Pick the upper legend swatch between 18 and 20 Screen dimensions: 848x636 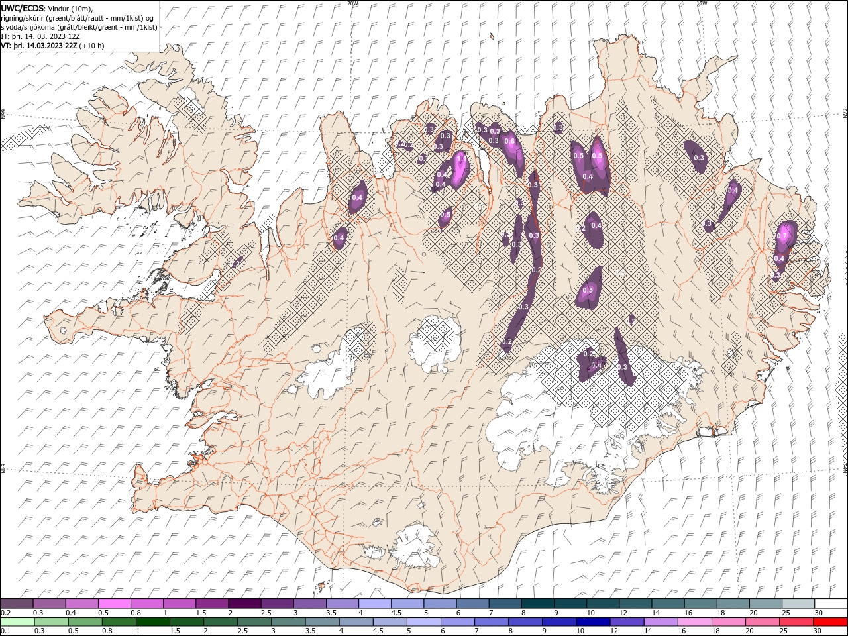(x=733, y=604)
